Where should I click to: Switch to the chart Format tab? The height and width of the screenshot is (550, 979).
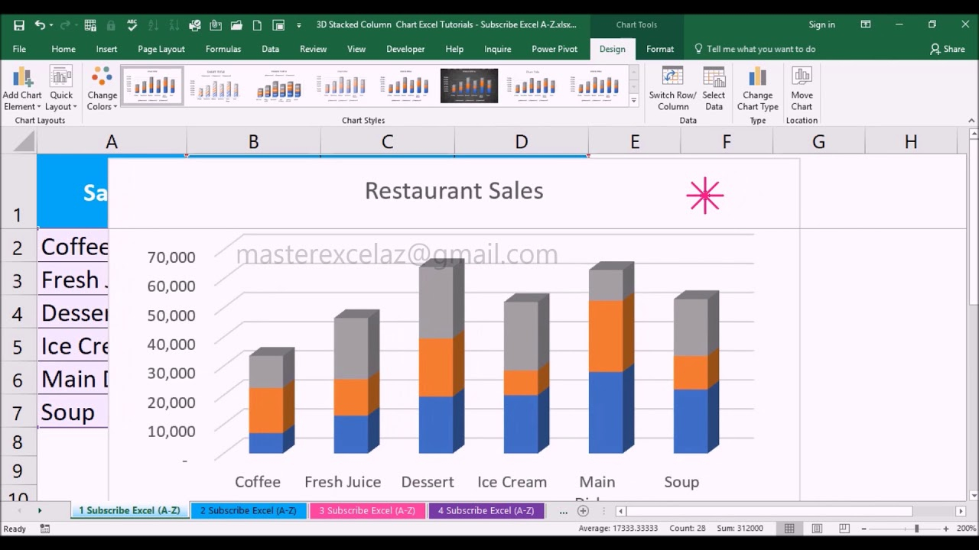tap(660, 49)
